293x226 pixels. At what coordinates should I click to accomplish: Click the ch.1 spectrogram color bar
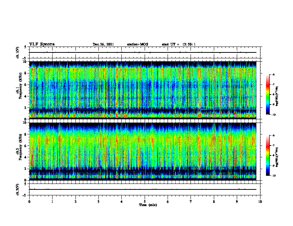click(x=268, y=95)
